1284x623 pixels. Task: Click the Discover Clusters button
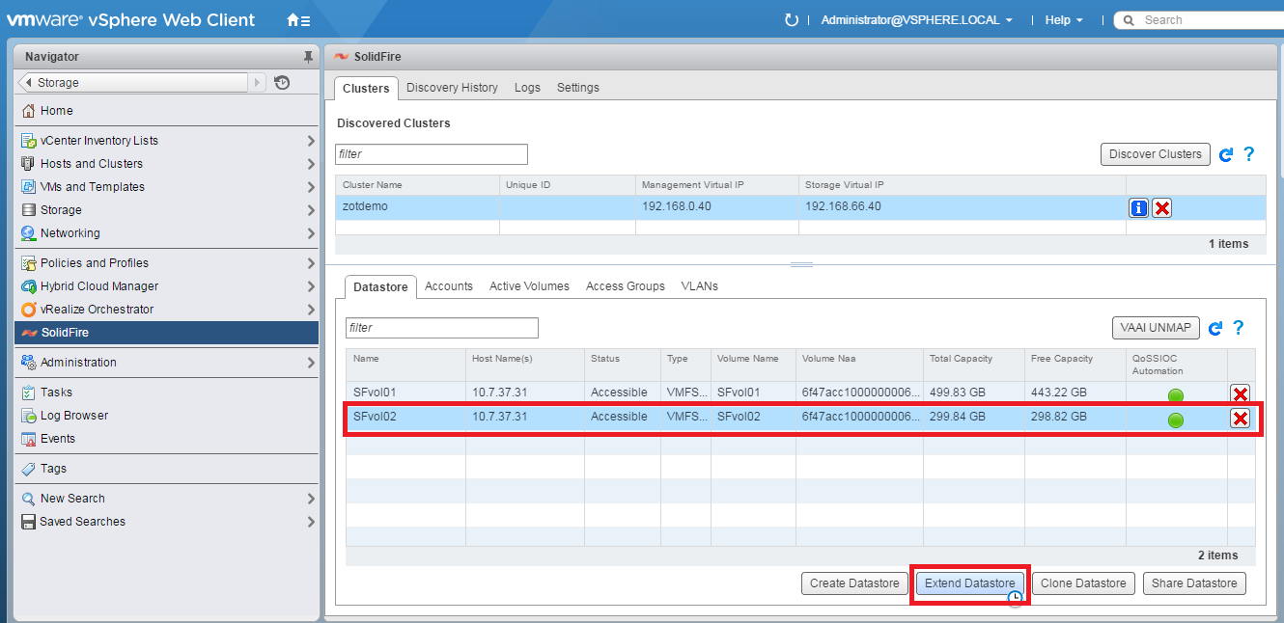1156,154
